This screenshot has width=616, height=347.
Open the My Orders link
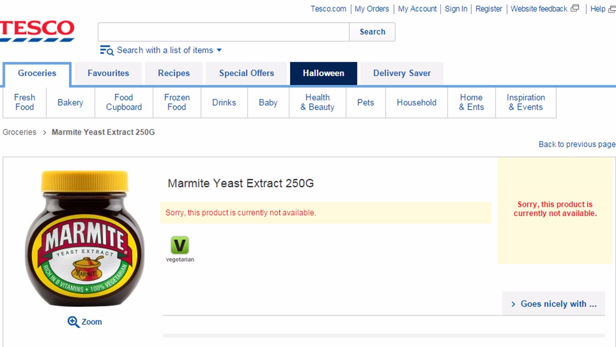[x=372, y=9]
